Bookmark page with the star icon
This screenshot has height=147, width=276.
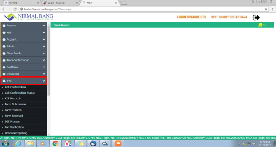[266, 9]
